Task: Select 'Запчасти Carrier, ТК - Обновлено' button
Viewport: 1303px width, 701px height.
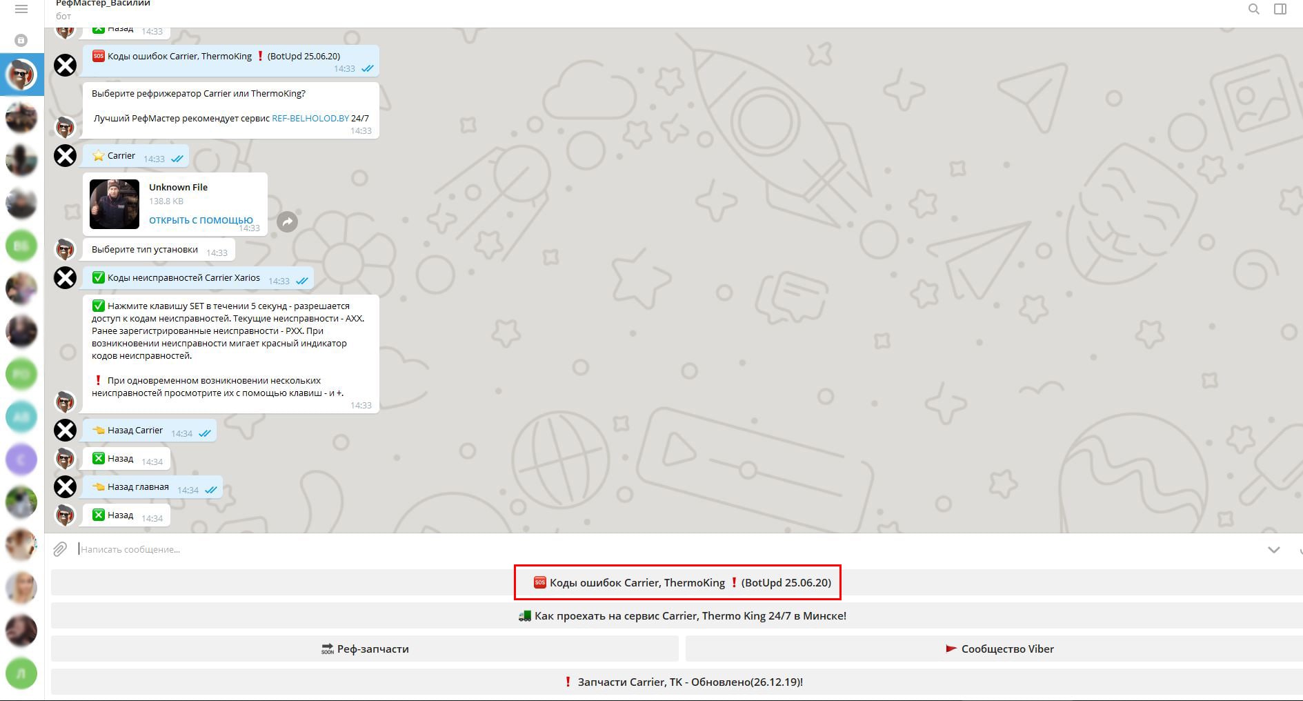Action: click(677, 682)
